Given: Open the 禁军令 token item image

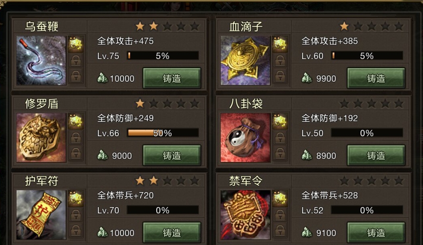Looking at the screenshot, I should click(x=245, y=215).
